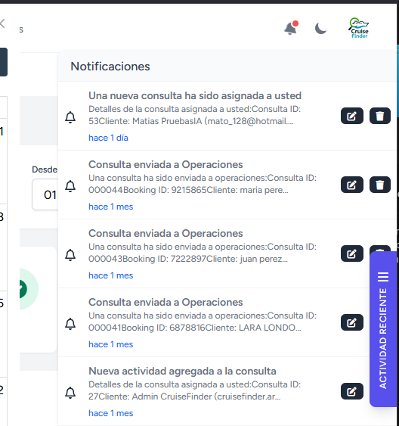Edit the Consulta 000044 maria pere notification

(352, 185)
